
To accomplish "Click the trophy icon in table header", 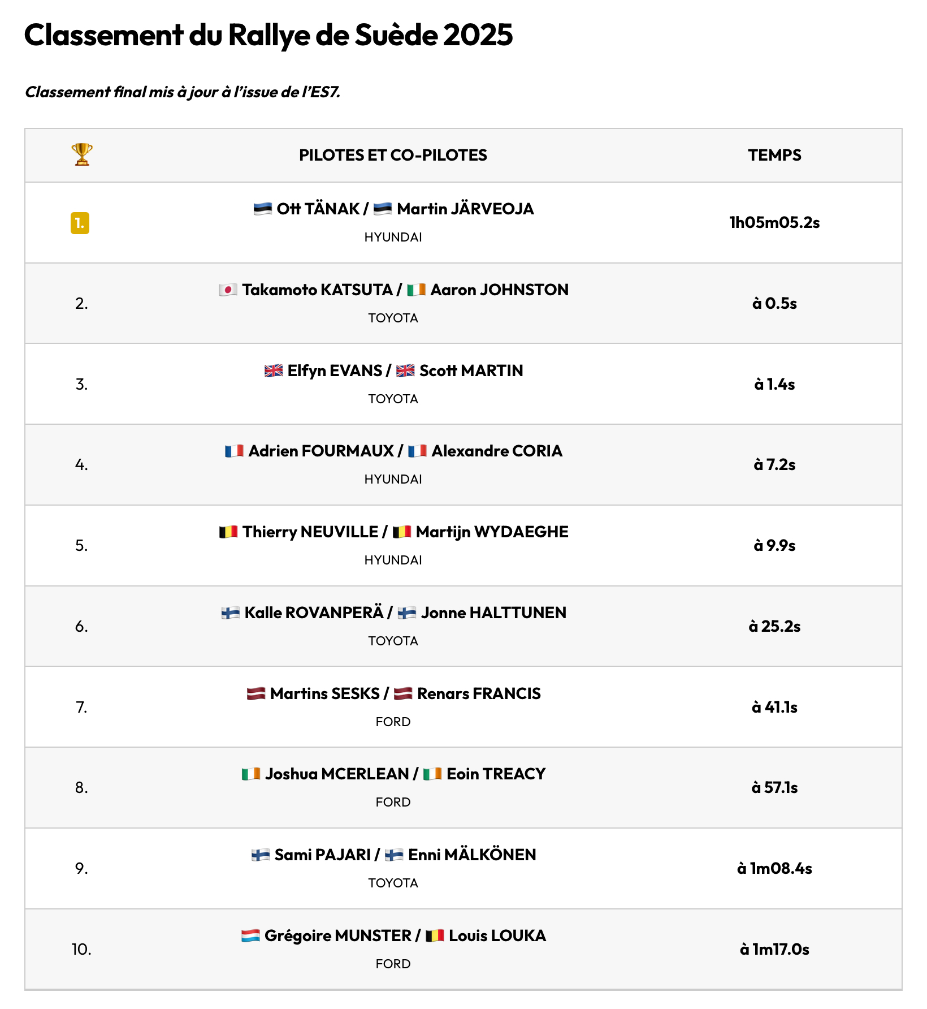I will pos(82,154).
